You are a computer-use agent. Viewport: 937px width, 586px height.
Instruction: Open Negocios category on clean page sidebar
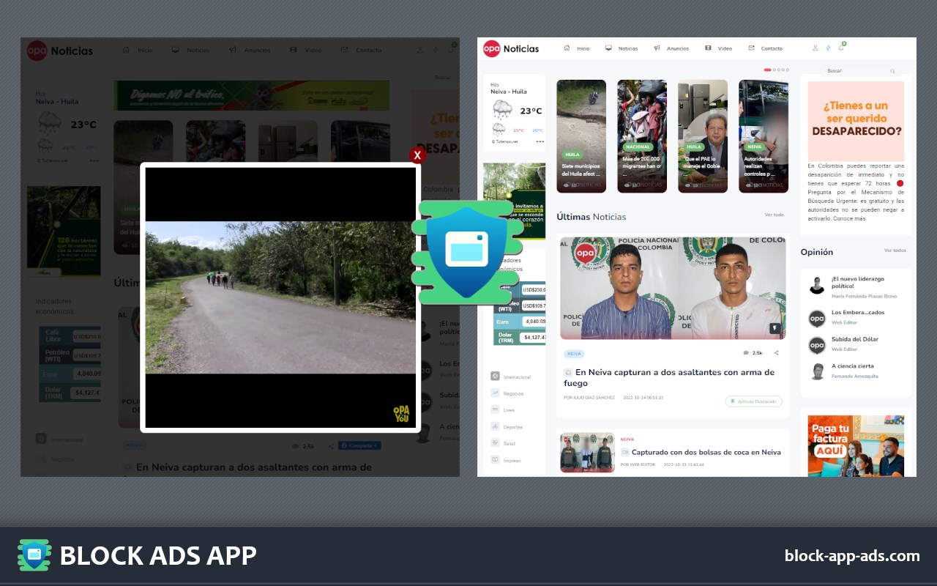coord(507,393)
